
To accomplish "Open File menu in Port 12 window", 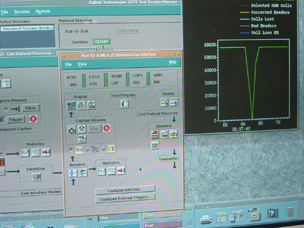I will tap(68, 64).
